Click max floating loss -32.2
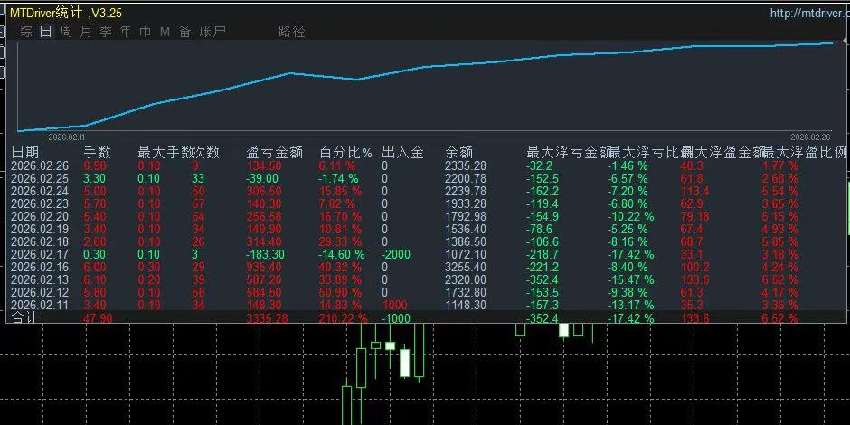 point(539,165)
